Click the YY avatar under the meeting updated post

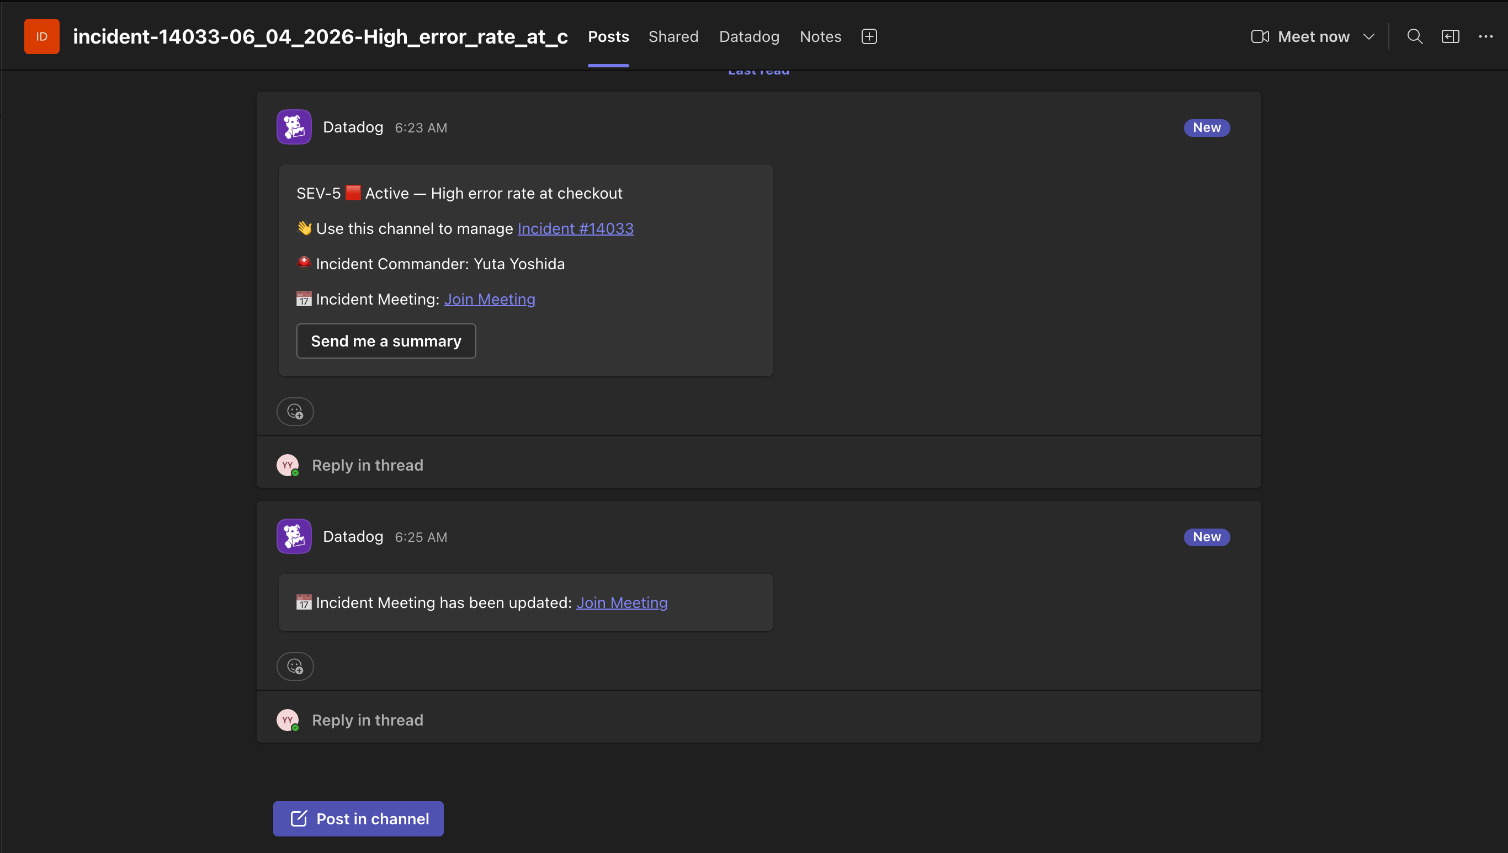[x=288, y=720]
